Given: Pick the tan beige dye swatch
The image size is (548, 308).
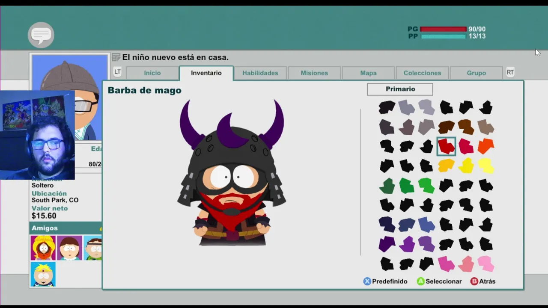Looking at the screenshot, I should click(x=486, y=127).
